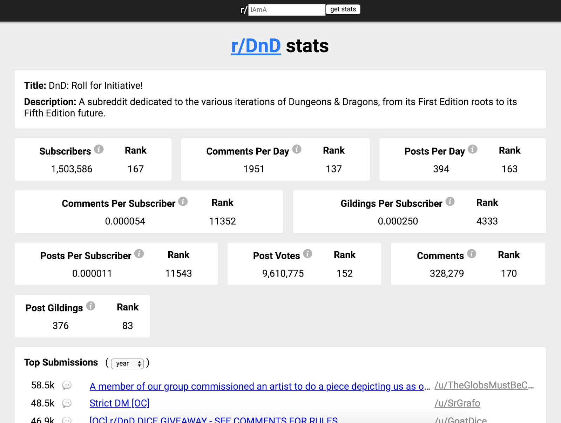Visit user SrGrafo profile link

457,403
